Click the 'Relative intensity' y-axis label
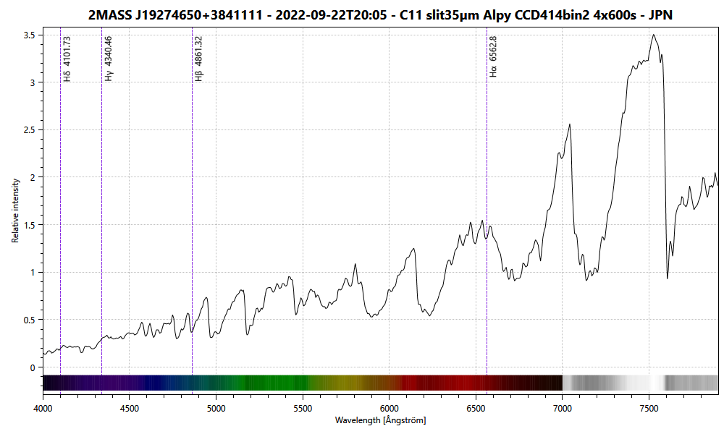Viewport: 724px width, 434px height. tap(14, 210)
